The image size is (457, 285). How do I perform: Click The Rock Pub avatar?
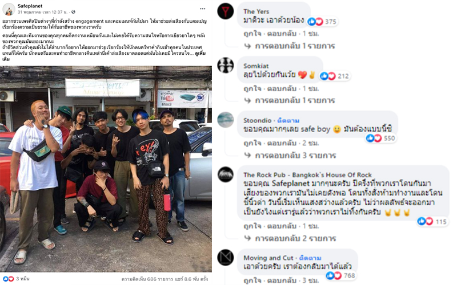226,174
